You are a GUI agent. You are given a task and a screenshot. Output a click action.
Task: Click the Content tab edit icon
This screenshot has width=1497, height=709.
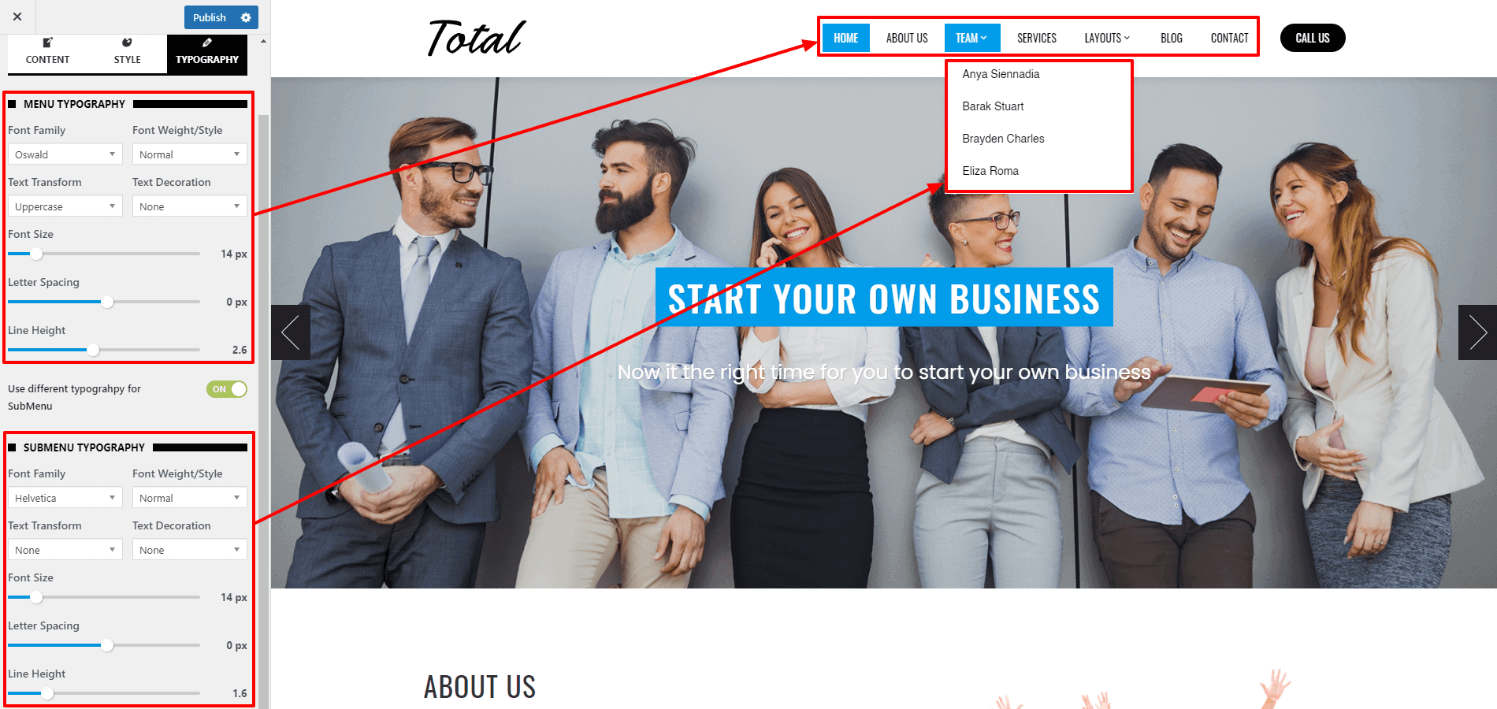pos(47,43)
